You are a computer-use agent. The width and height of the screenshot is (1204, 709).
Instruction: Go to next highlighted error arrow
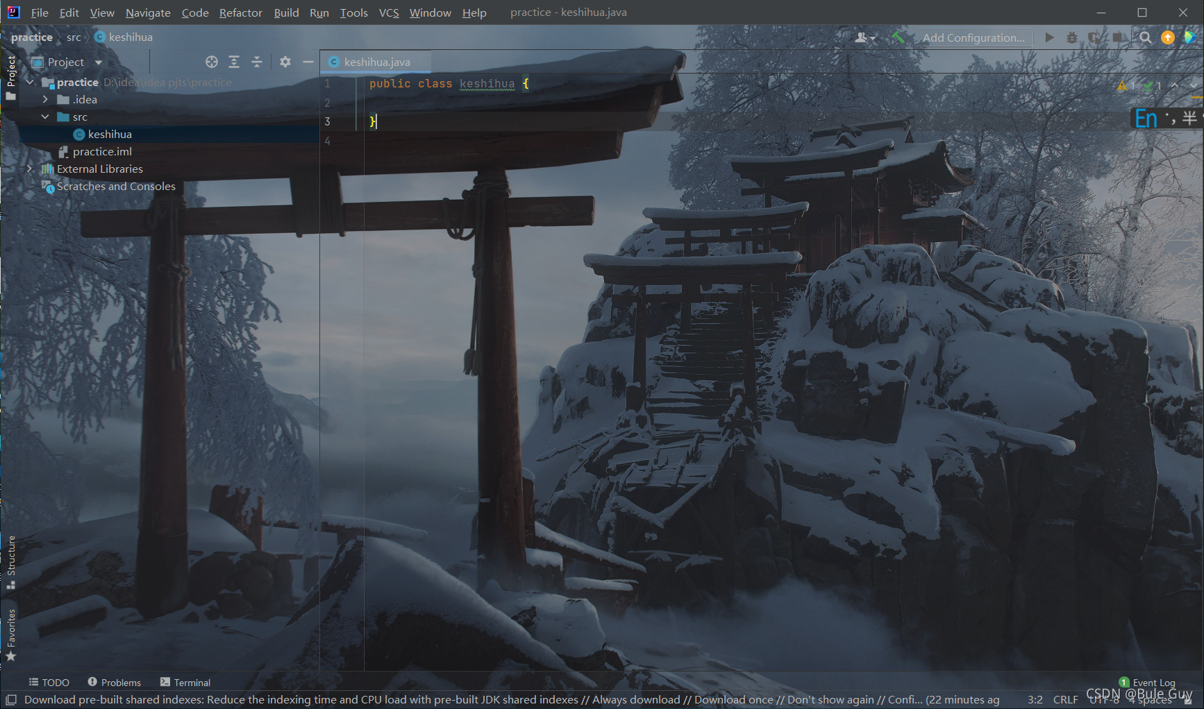[1194, 85]
